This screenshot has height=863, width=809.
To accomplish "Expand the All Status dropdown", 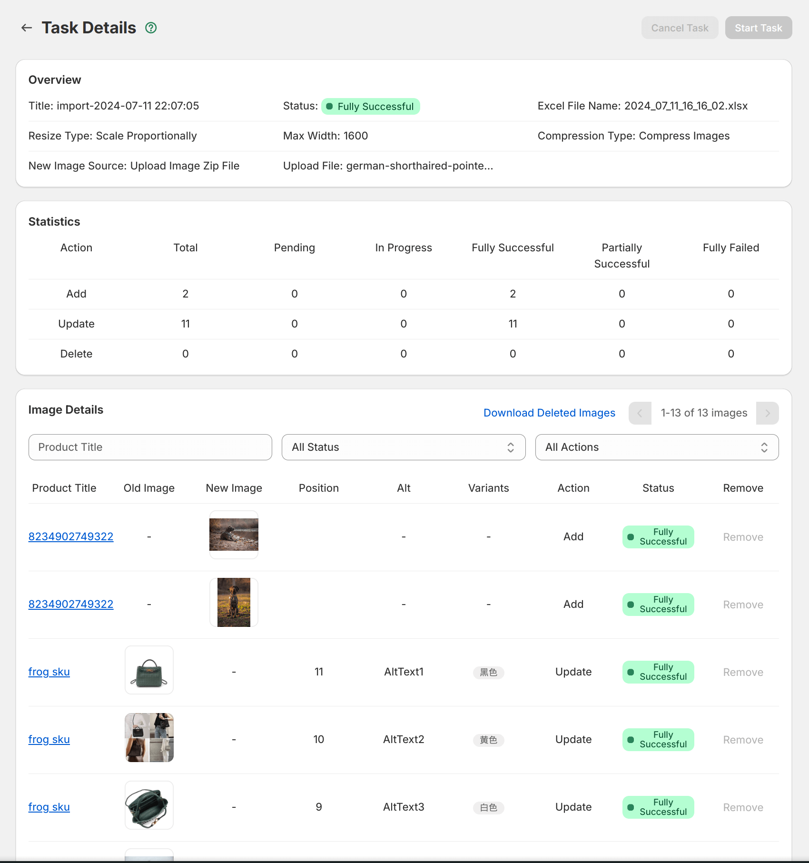I will [404, 447].
